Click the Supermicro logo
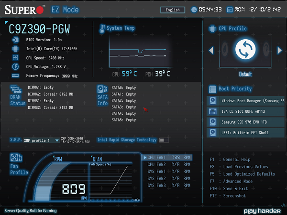This screenshot has height=215, width=287. point(24,10)
